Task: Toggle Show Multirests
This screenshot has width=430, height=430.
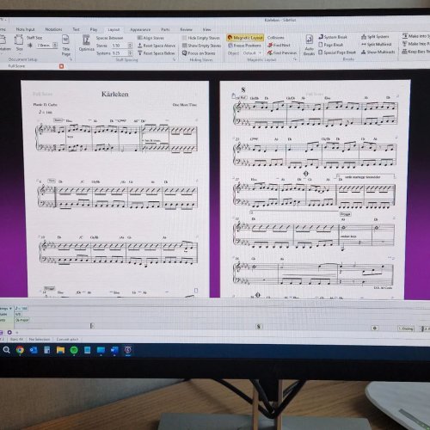Action: [x=378, y=52]
